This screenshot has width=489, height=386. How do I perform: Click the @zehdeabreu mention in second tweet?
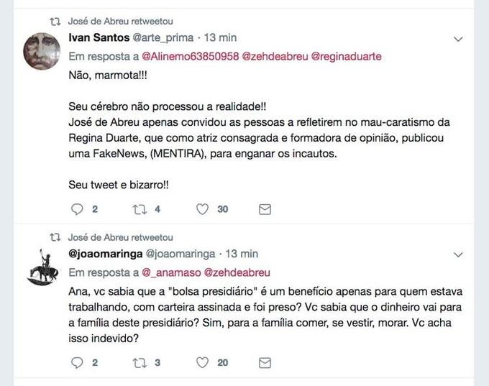click(x=238, y=272)
